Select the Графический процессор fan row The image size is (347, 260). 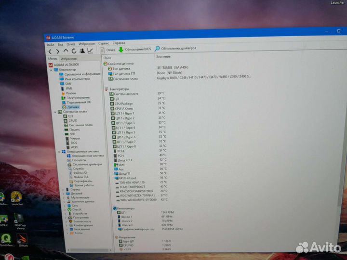[150, 229]
